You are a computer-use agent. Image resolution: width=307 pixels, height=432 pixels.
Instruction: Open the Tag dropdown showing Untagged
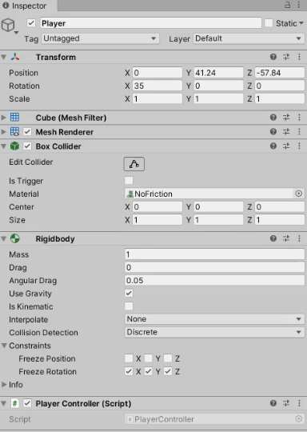click(100, 38)
